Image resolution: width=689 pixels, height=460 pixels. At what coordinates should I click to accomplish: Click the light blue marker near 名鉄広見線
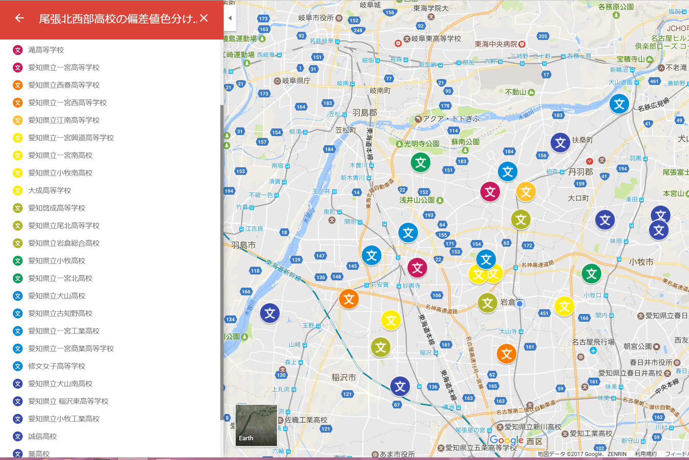point(619,104)
